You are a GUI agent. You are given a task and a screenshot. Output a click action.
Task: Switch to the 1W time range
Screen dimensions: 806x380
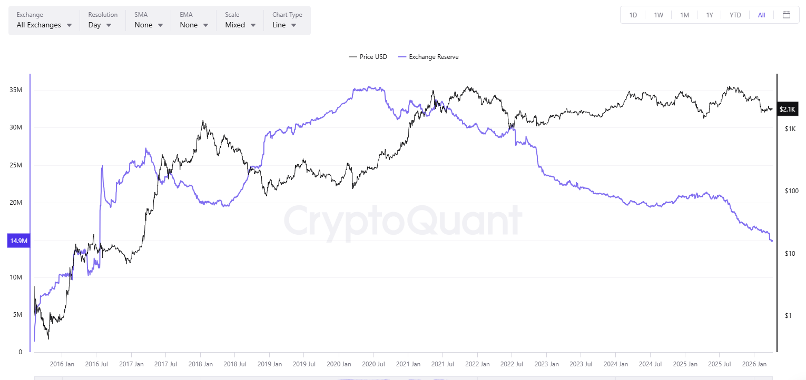(x=658, y=15)
